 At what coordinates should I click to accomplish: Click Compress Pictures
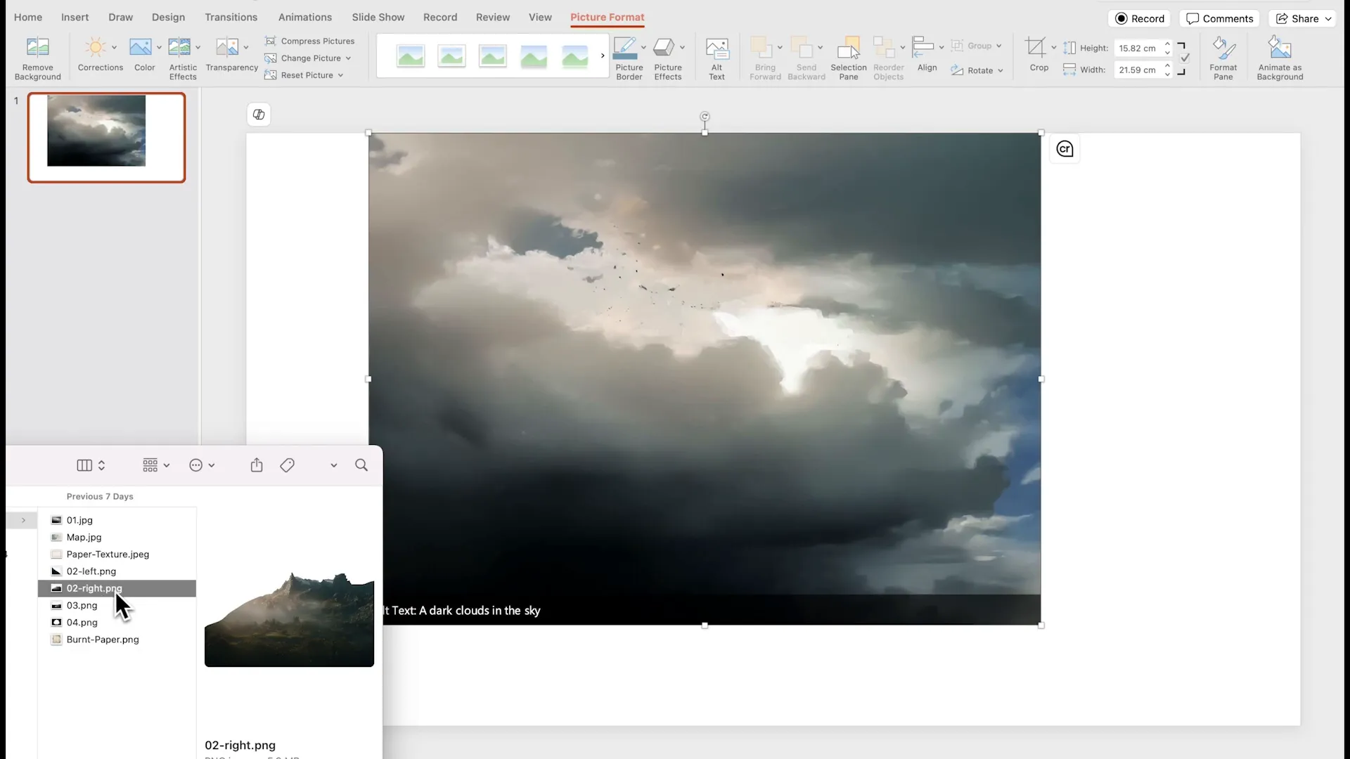click(309, 41)
